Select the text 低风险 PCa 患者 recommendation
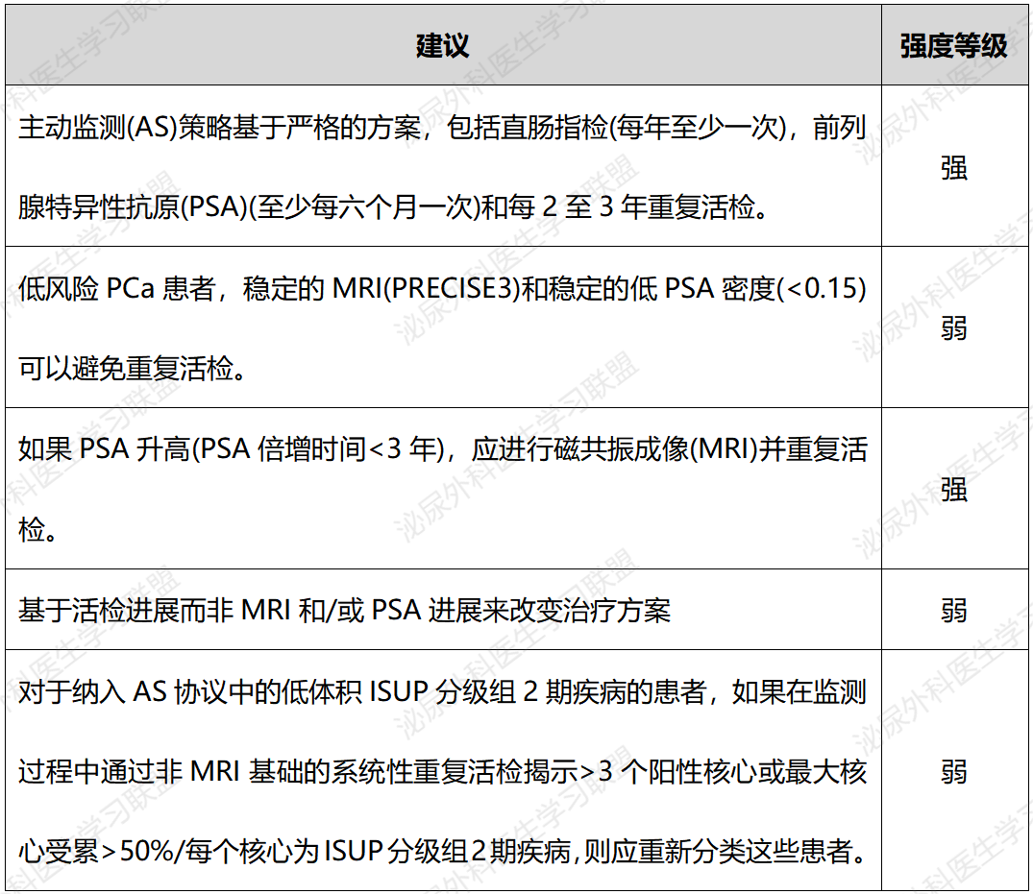This screenshot has height=894, width=1033. click(443, 327)
